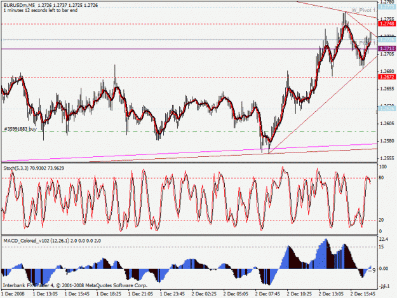397x298 pixels.
Task: Click the 2 Dec 02:25 time label
Action: tap(204, 294)
